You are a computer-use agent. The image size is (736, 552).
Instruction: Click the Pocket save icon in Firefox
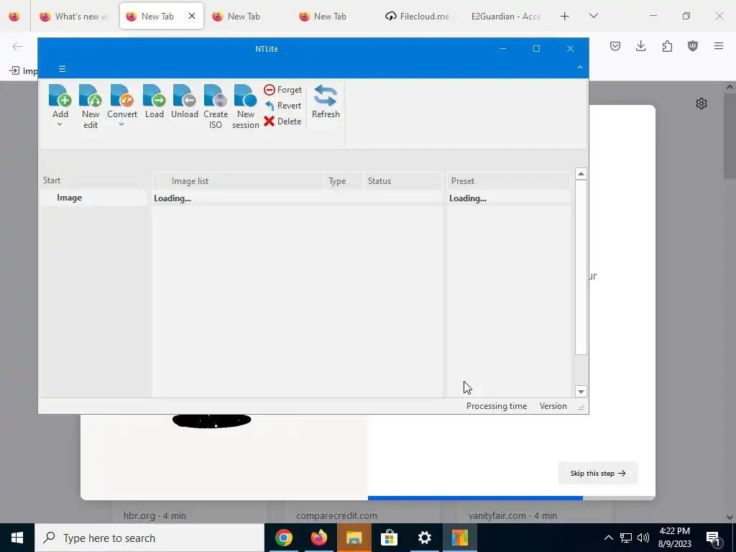tap(615, 46)
